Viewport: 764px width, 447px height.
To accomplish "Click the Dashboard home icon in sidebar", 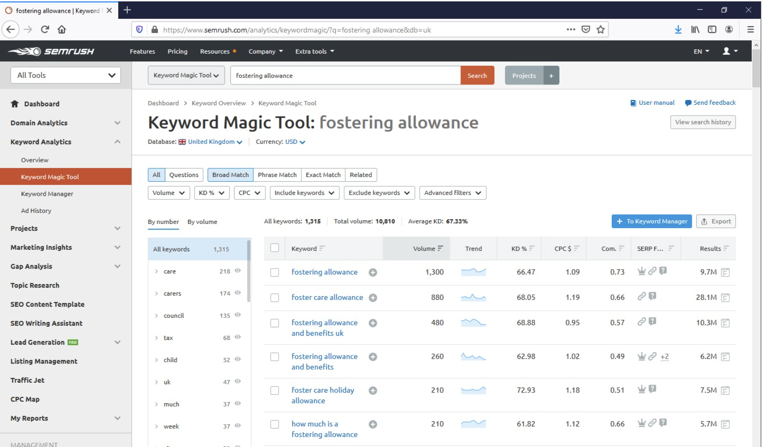I will click(15, 104).
